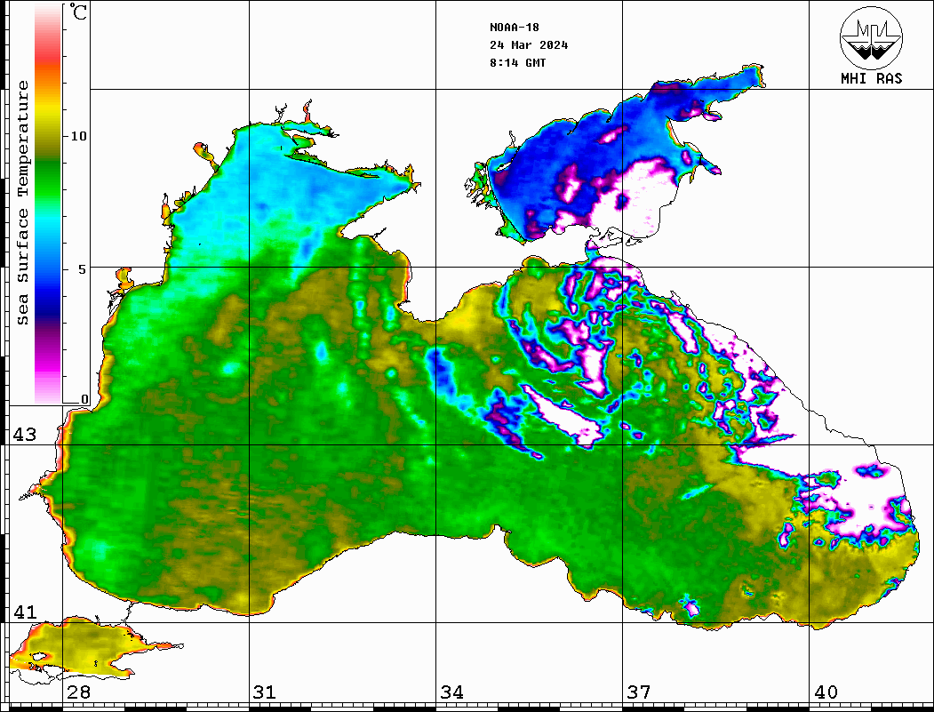Click the °C unit label

pyautogui.click(x=78, y=12)
